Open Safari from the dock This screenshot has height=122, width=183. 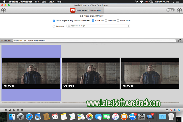point(29,117)
